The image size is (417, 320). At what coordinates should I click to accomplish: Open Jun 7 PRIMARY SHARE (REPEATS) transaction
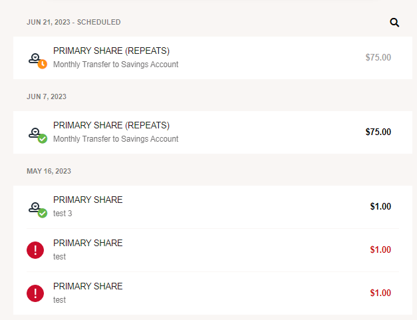click(213, 132)
